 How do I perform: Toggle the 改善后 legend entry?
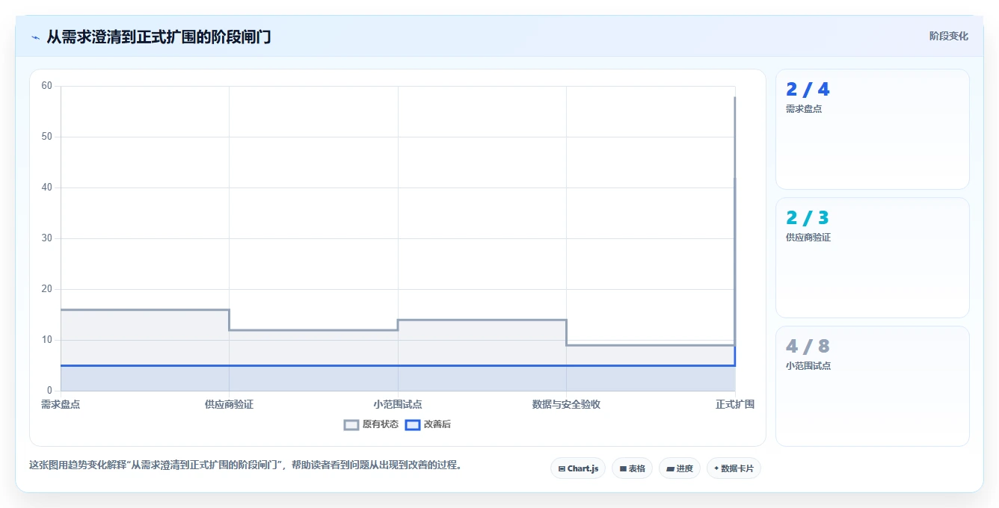pyautogui.click(x=428, y=424)
